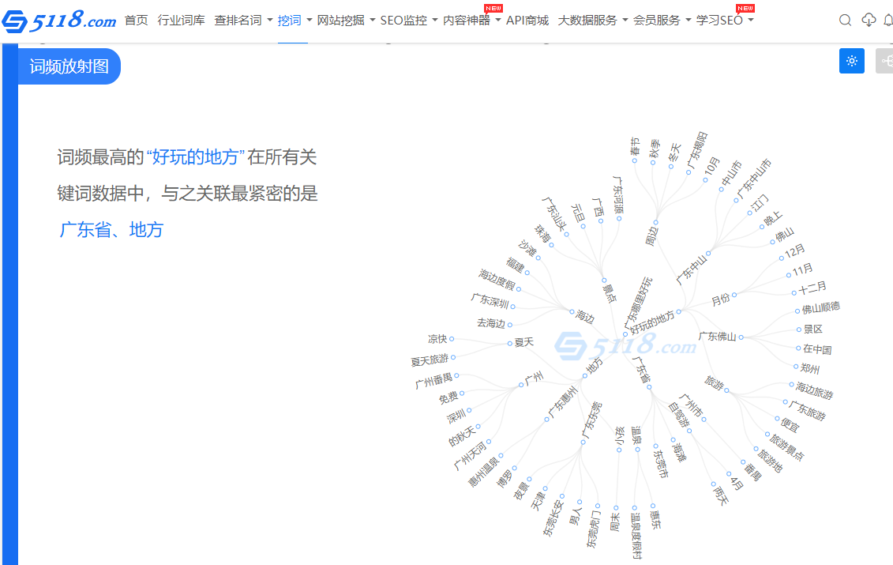
Task: Open the 行业词库 menu item
Action: click(x=181, y=21)
